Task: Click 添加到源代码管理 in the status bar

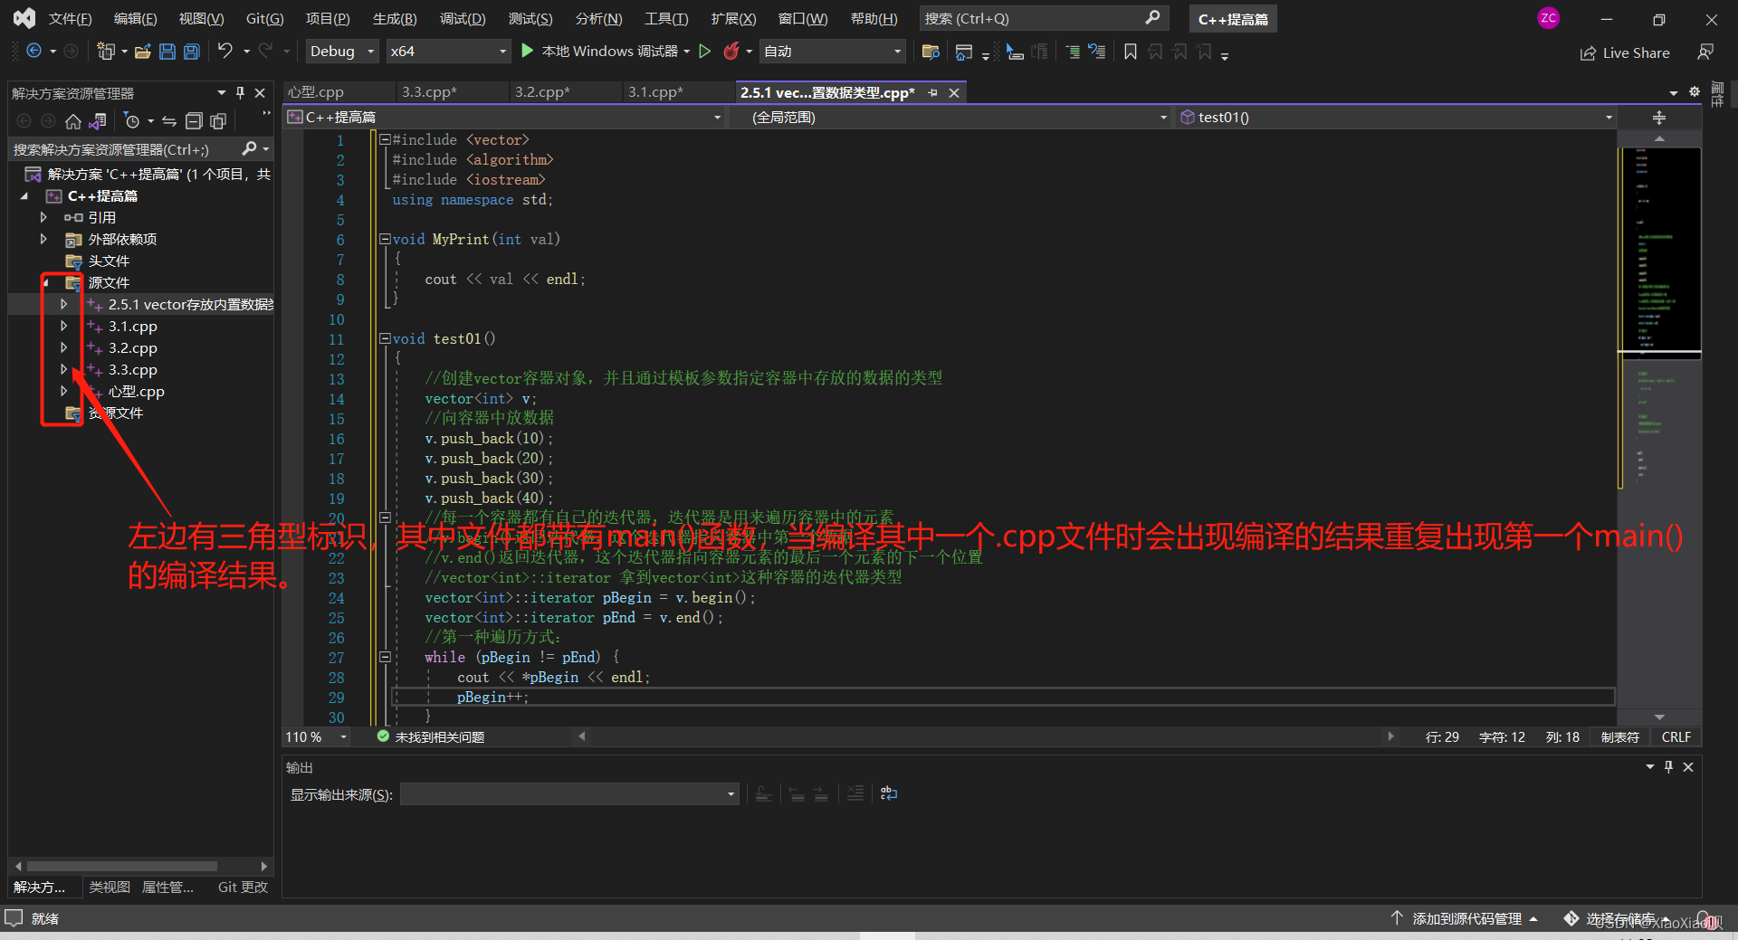Action: (1466, 918)
